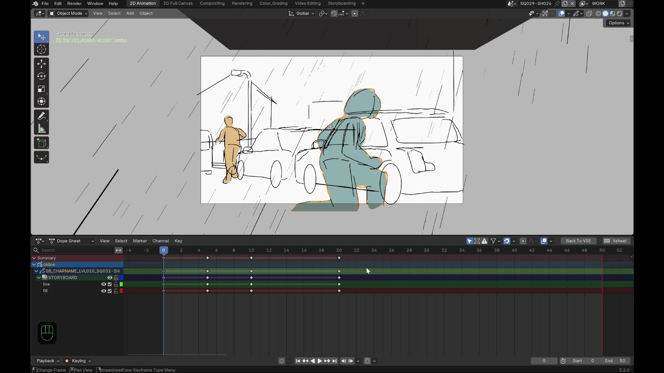Toggle proportional editing in viewport header
664x373 pixels.
354,13
